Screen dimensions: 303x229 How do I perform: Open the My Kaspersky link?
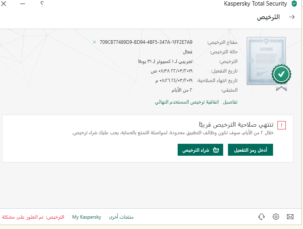click(x=87, y=217)
